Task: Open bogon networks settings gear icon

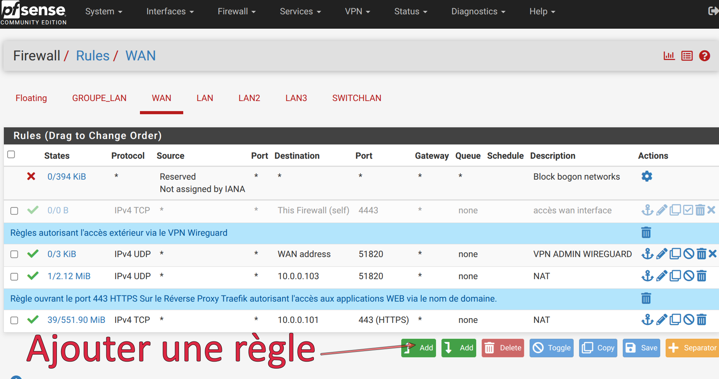Action: [x=647, y=176]
